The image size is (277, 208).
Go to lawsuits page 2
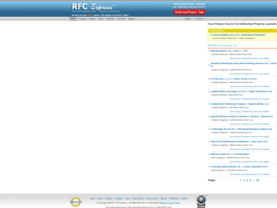tap(244, 181)
